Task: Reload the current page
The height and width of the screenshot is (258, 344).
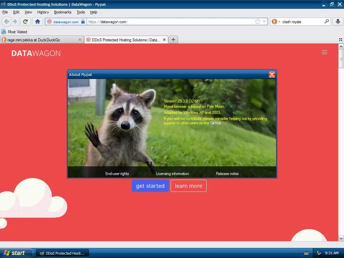Action: (26, 21)
